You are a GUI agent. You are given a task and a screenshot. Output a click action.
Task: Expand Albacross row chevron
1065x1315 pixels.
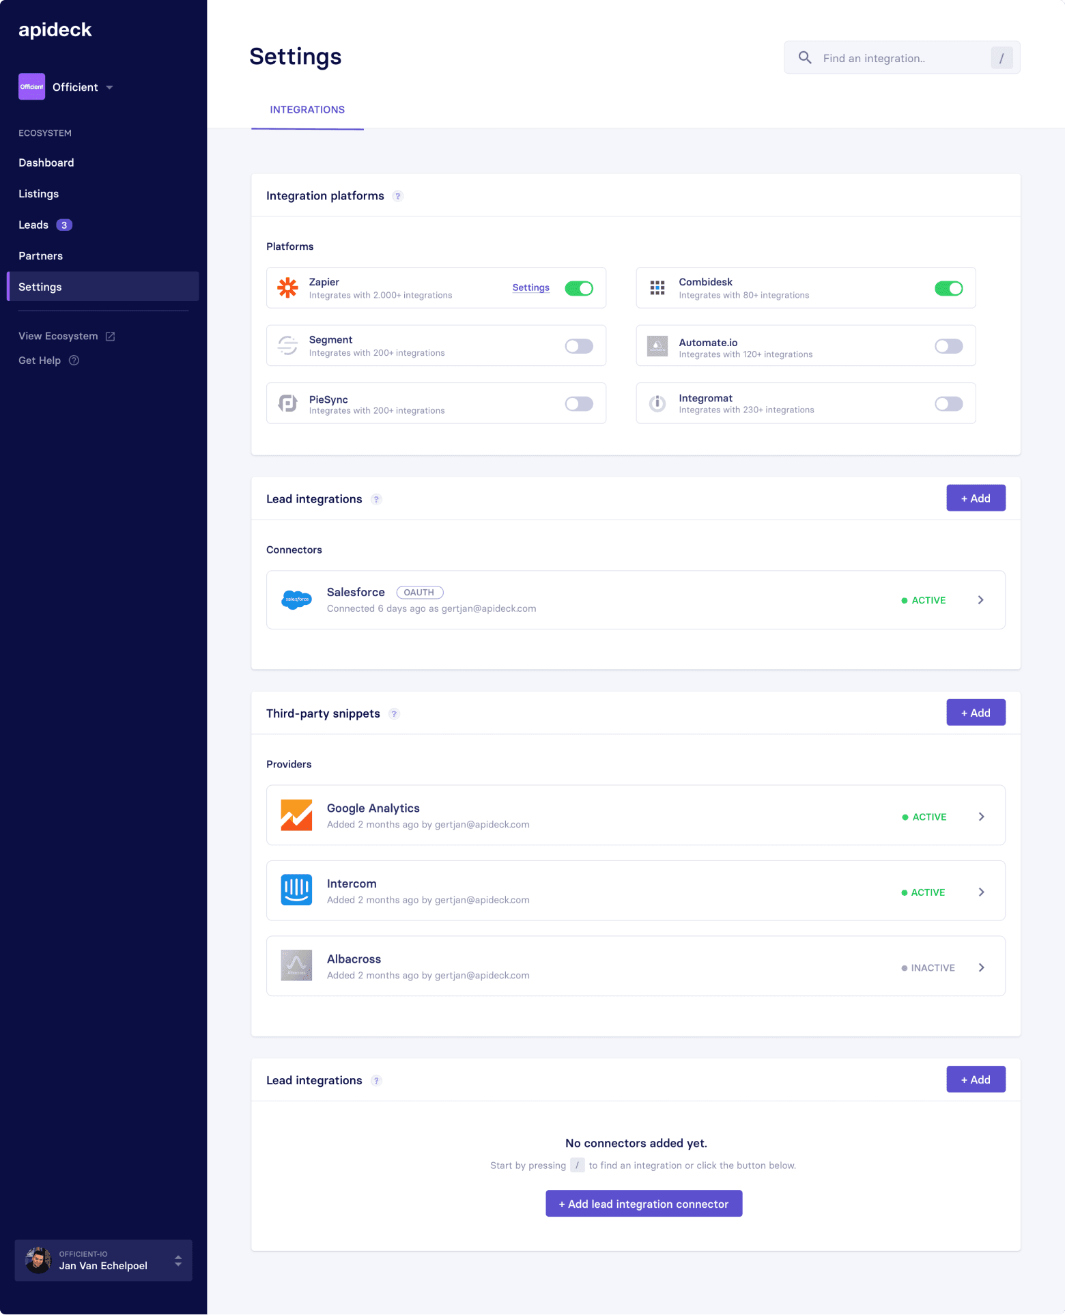(982, 967)
